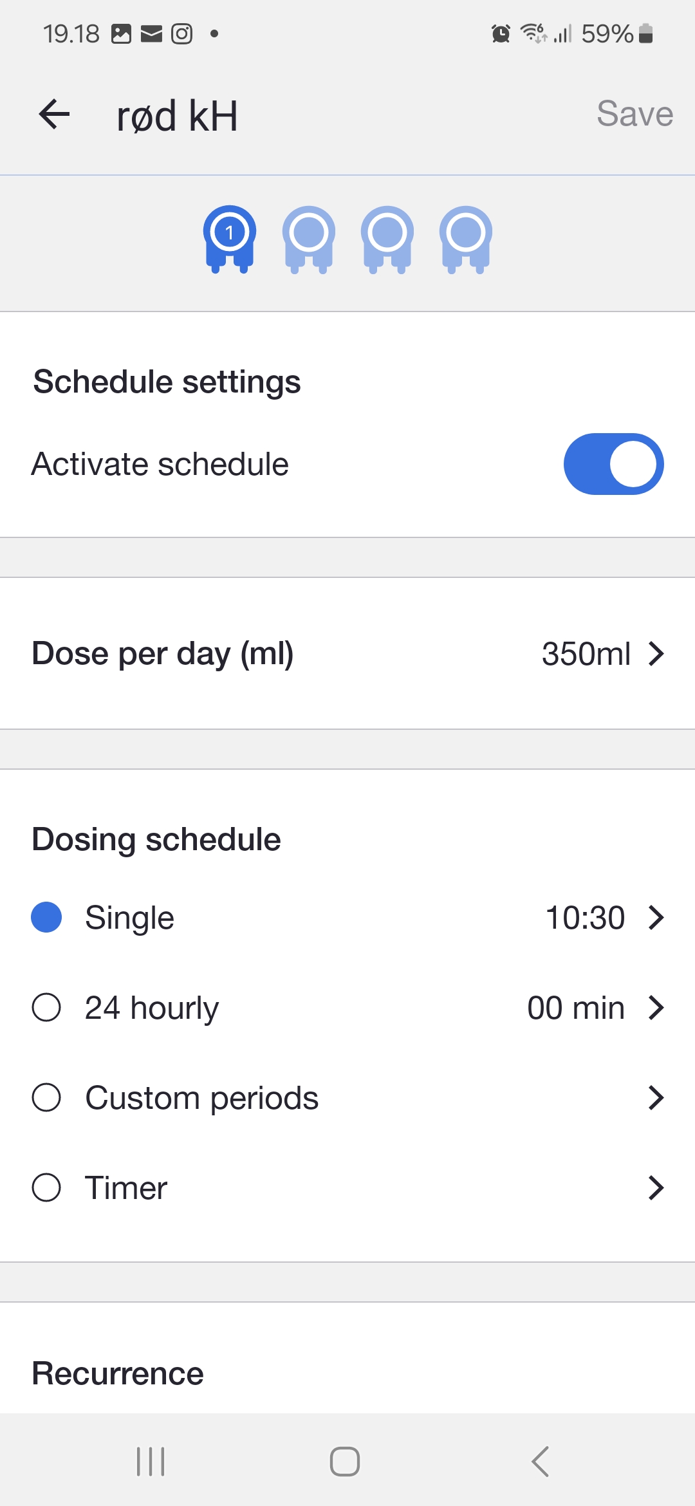Select the Custom periods radio button
This screenshot has height=1506, width=695.
tap(46, 1097)
